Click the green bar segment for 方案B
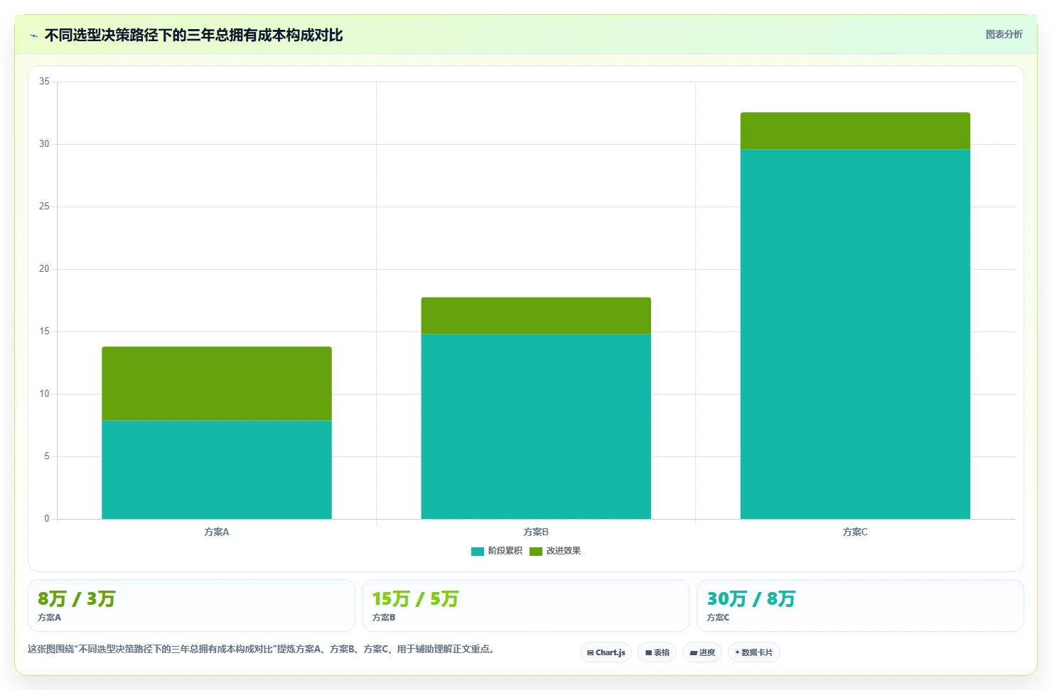Image resolution: width=1052 pixels, height=690 pixels. point(536,315)
